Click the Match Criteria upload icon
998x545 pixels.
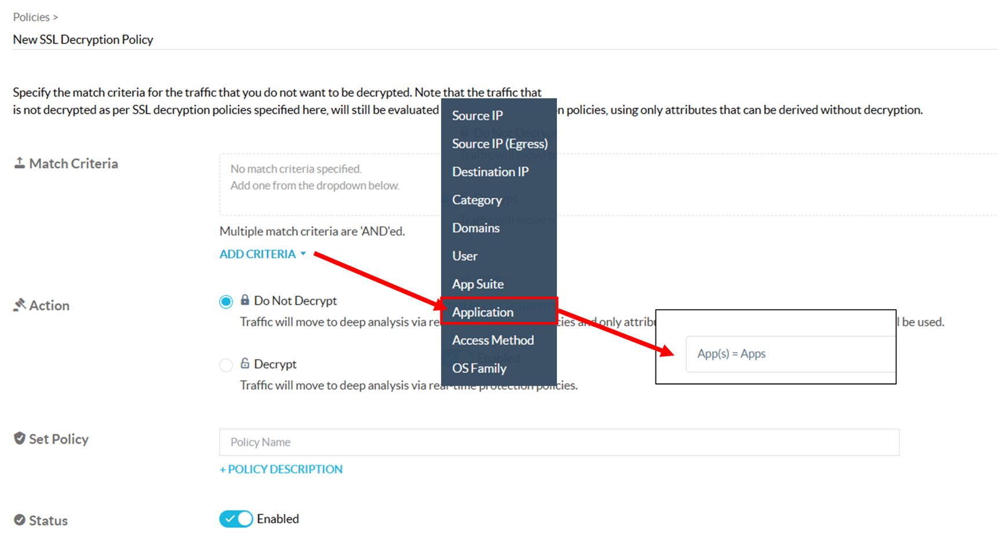coord(19,163)
